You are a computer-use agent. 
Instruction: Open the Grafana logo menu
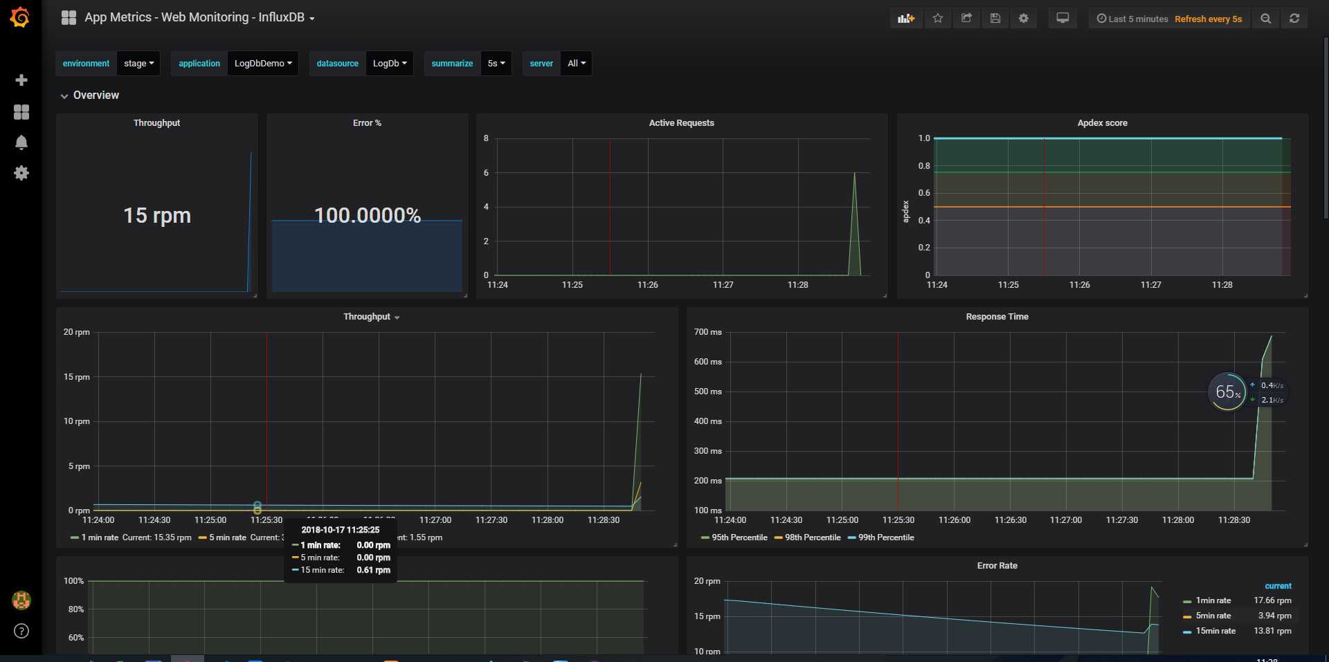(x=20, y=17)
